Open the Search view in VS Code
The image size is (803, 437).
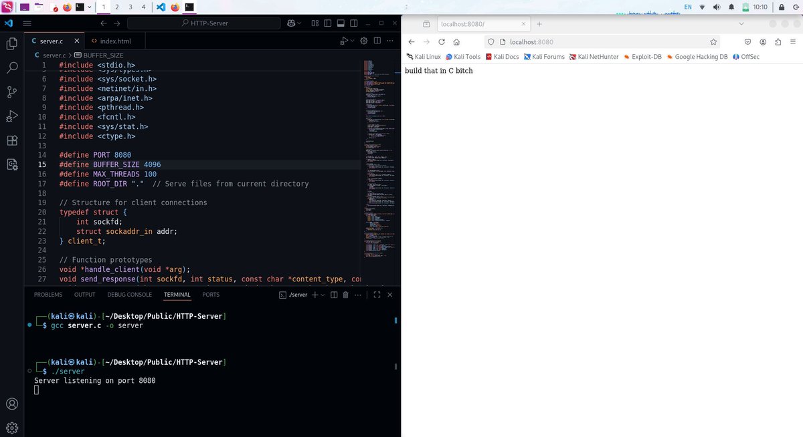tap(11, 67)
